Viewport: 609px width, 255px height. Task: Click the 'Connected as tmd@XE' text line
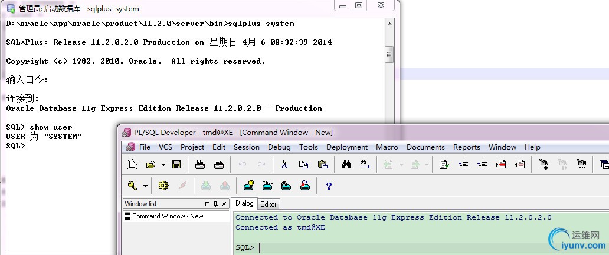(x=280, y=227)
